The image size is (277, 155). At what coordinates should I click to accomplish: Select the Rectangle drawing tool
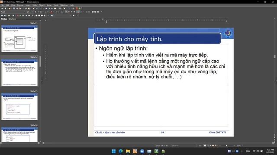[36, 15]
